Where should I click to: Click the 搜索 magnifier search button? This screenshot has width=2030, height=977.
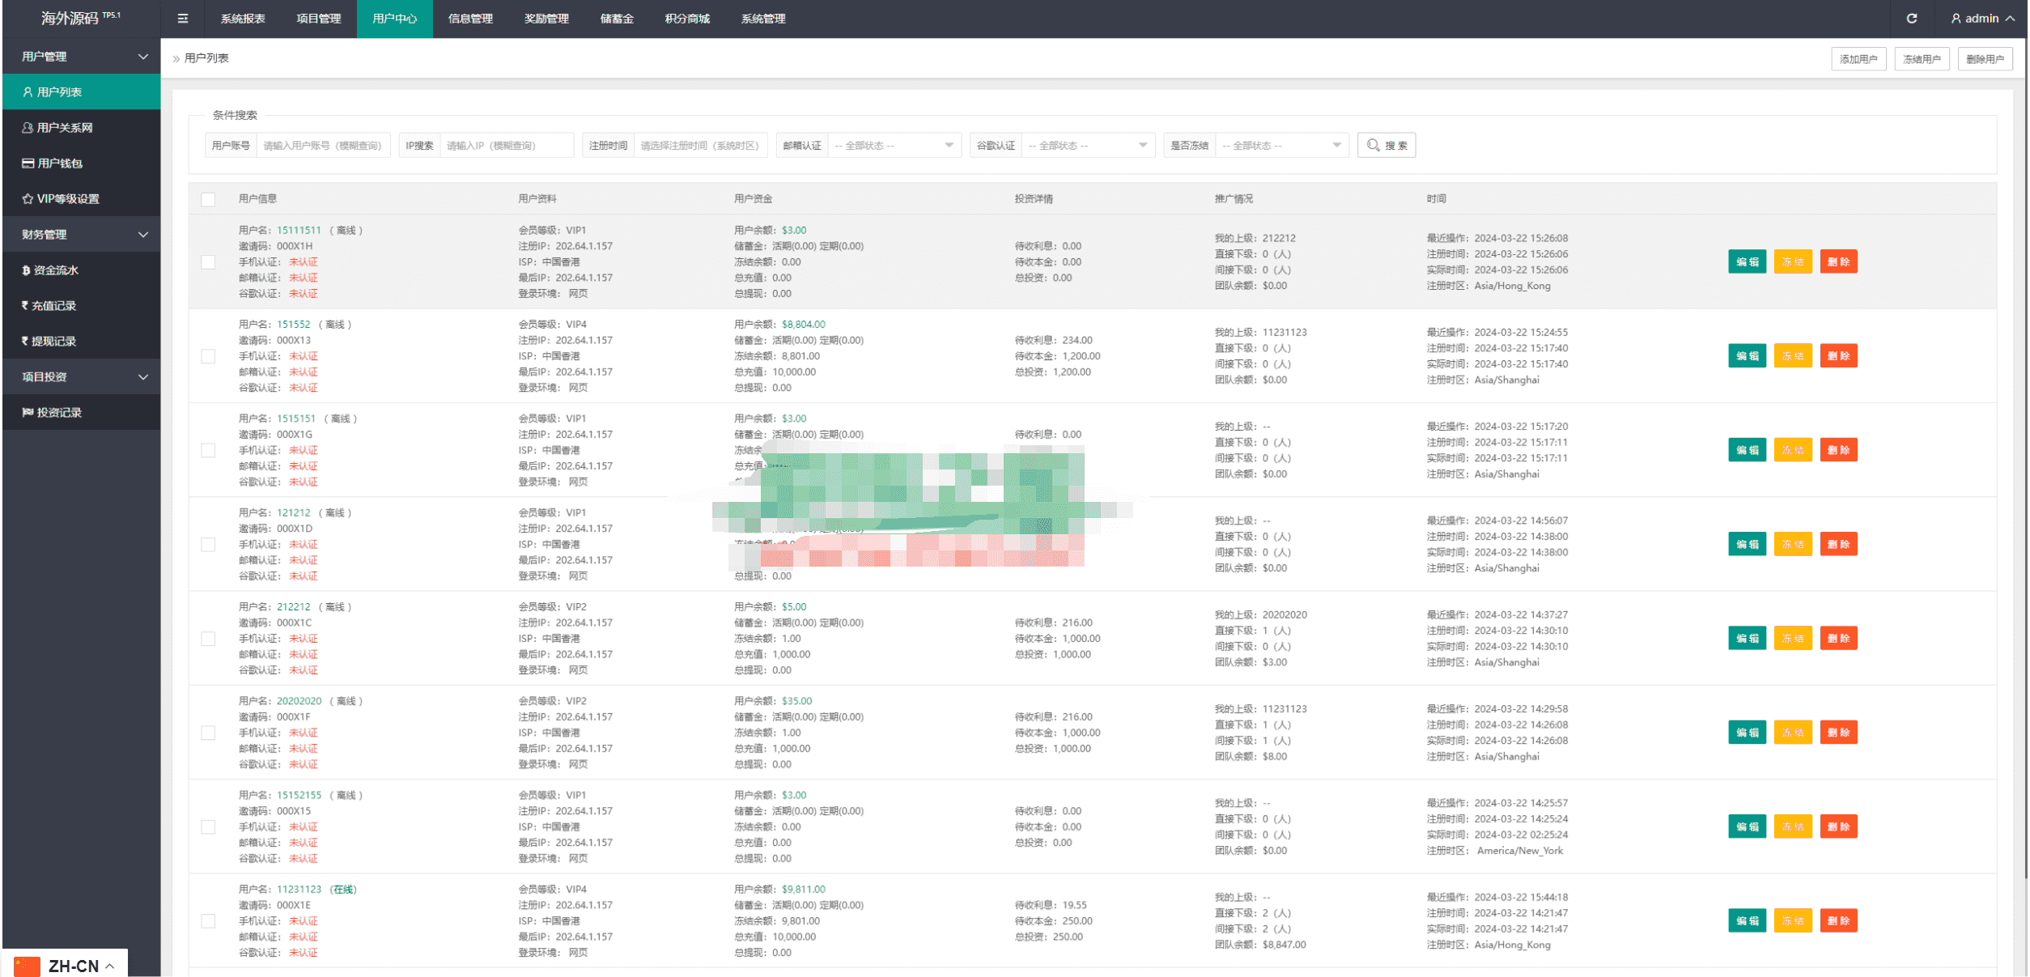pyautogui.click(x=1386, y=146)
